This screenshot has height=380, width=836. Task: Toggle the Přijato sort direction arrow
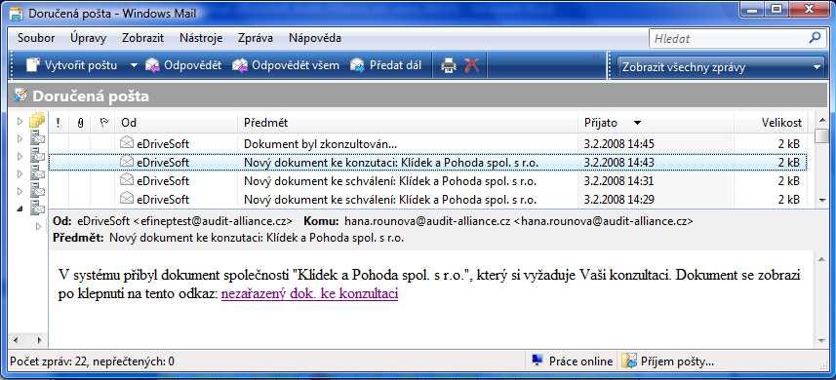coord(637,123)
